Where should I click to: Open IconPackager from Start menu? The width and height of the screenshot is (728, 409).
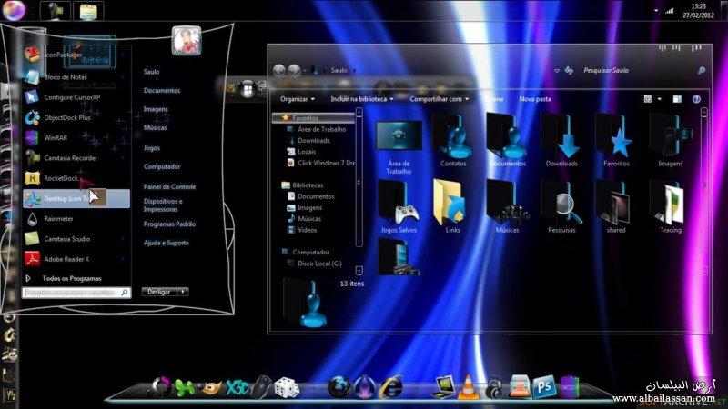pyautogui.click(x=76, y=55)
